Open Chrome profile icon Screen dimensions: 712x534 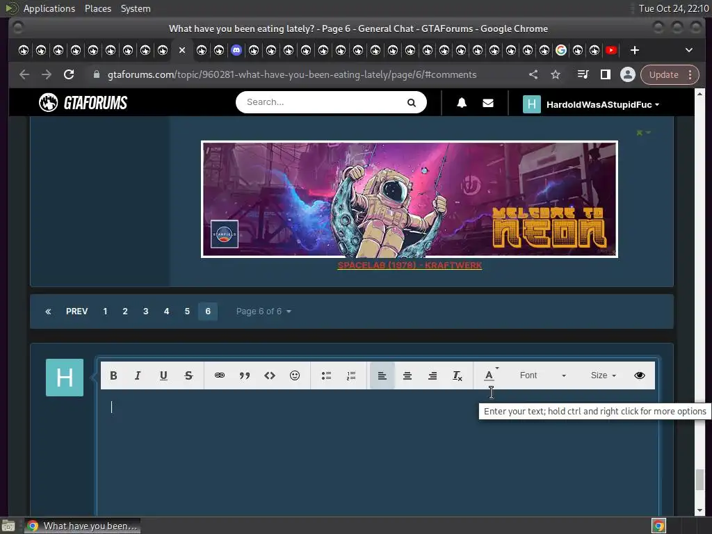(x=628, y=74)
